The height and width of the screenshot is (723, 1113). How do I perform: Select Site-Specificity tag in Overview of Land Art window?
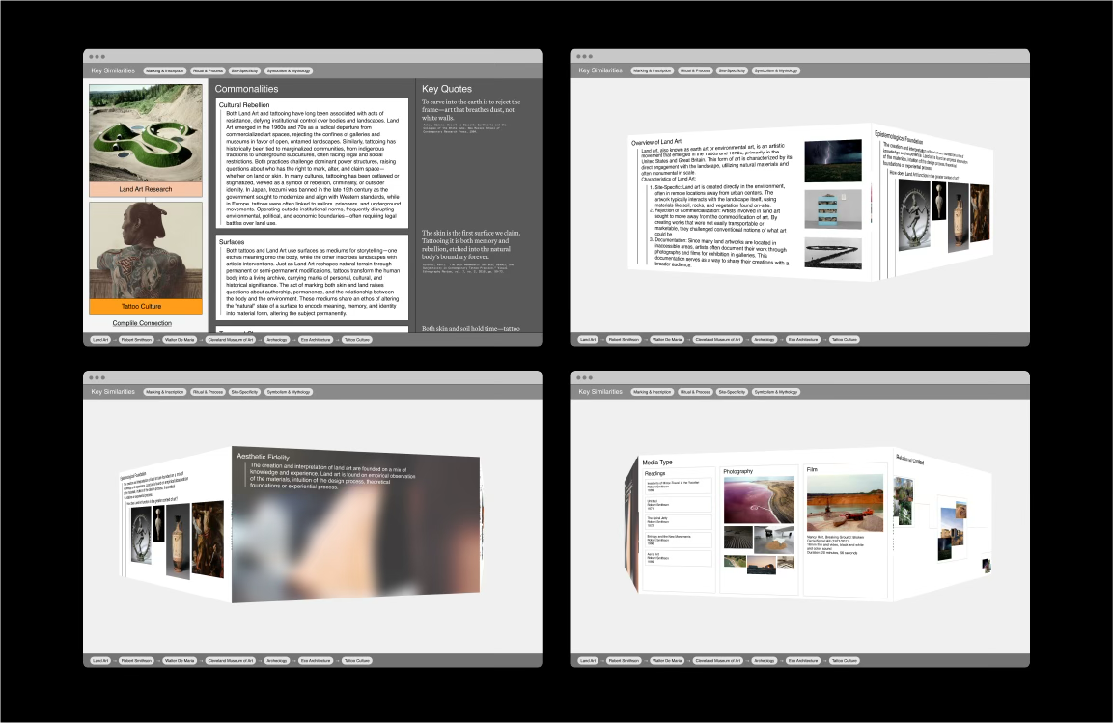[732, 70]
